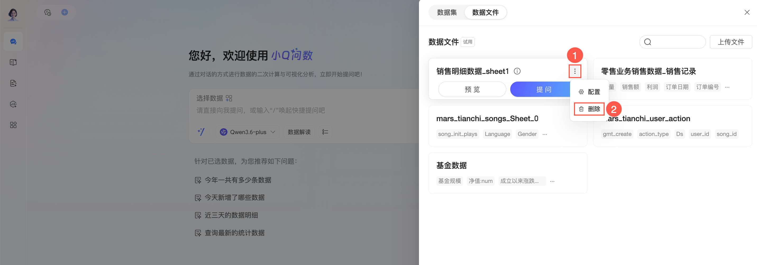Open the 基金数据 card title

[x=452, y=165]
